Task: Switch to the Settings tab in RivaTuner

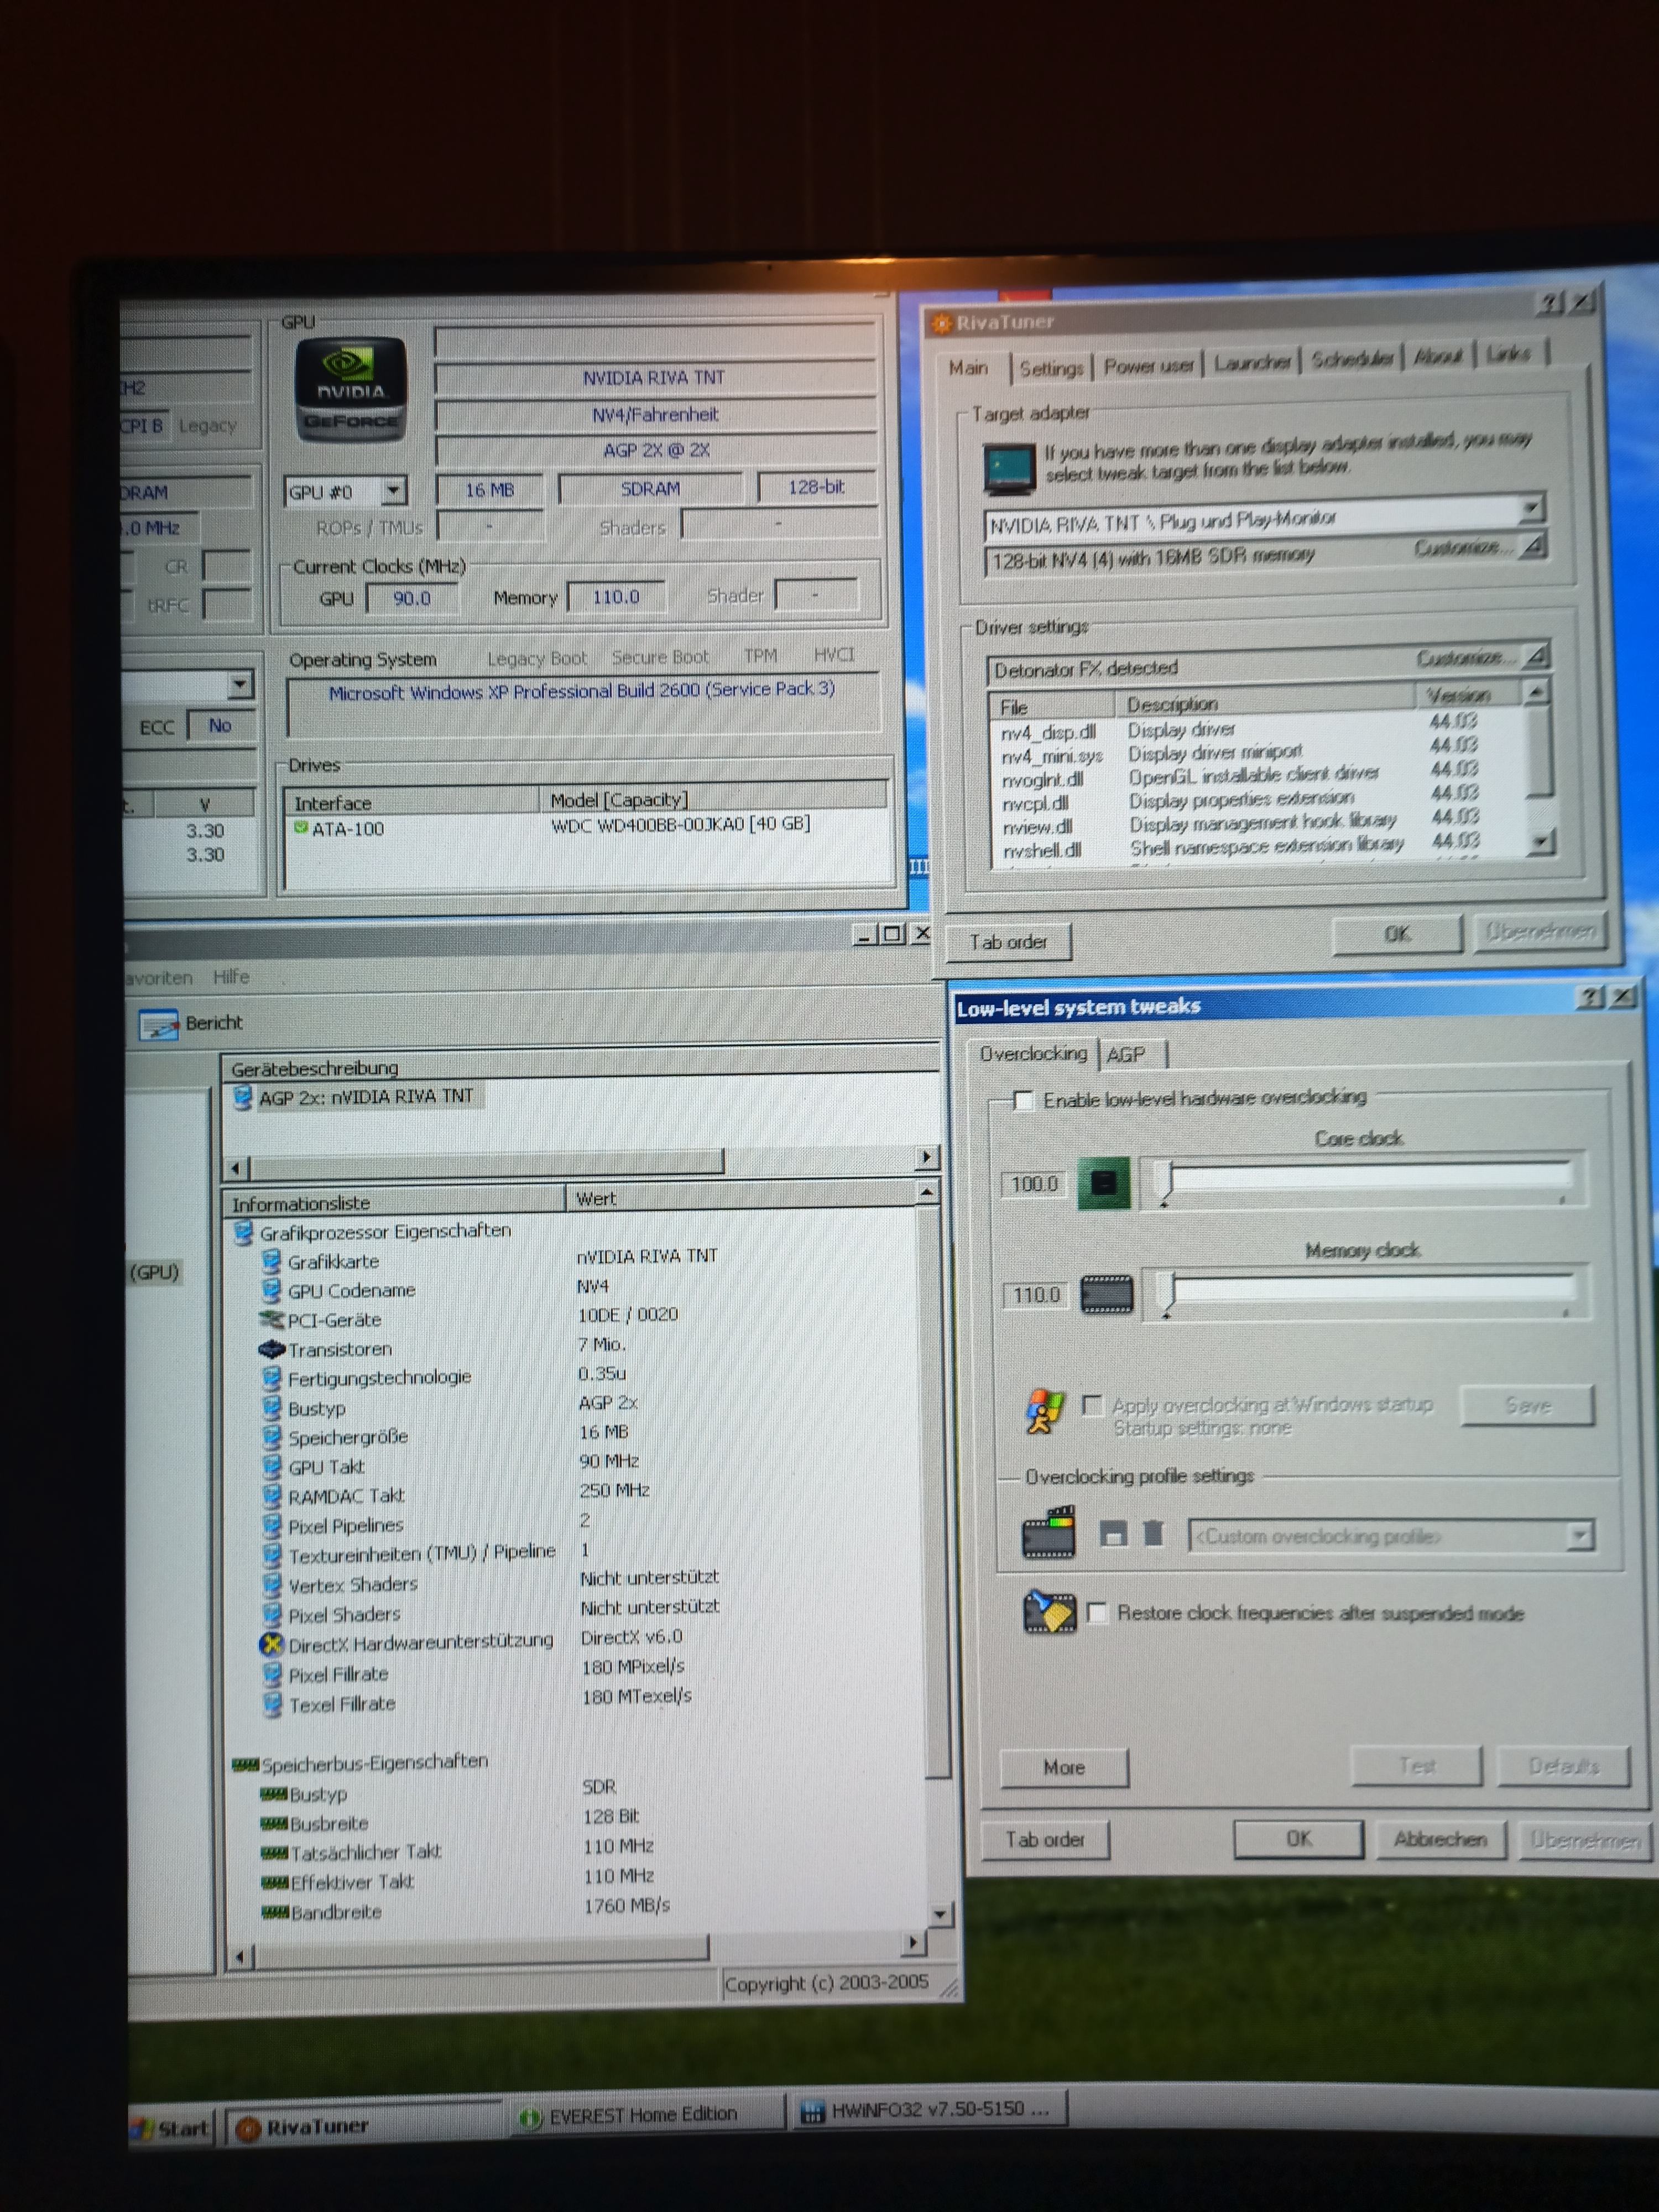Action: click(1051, 369)
